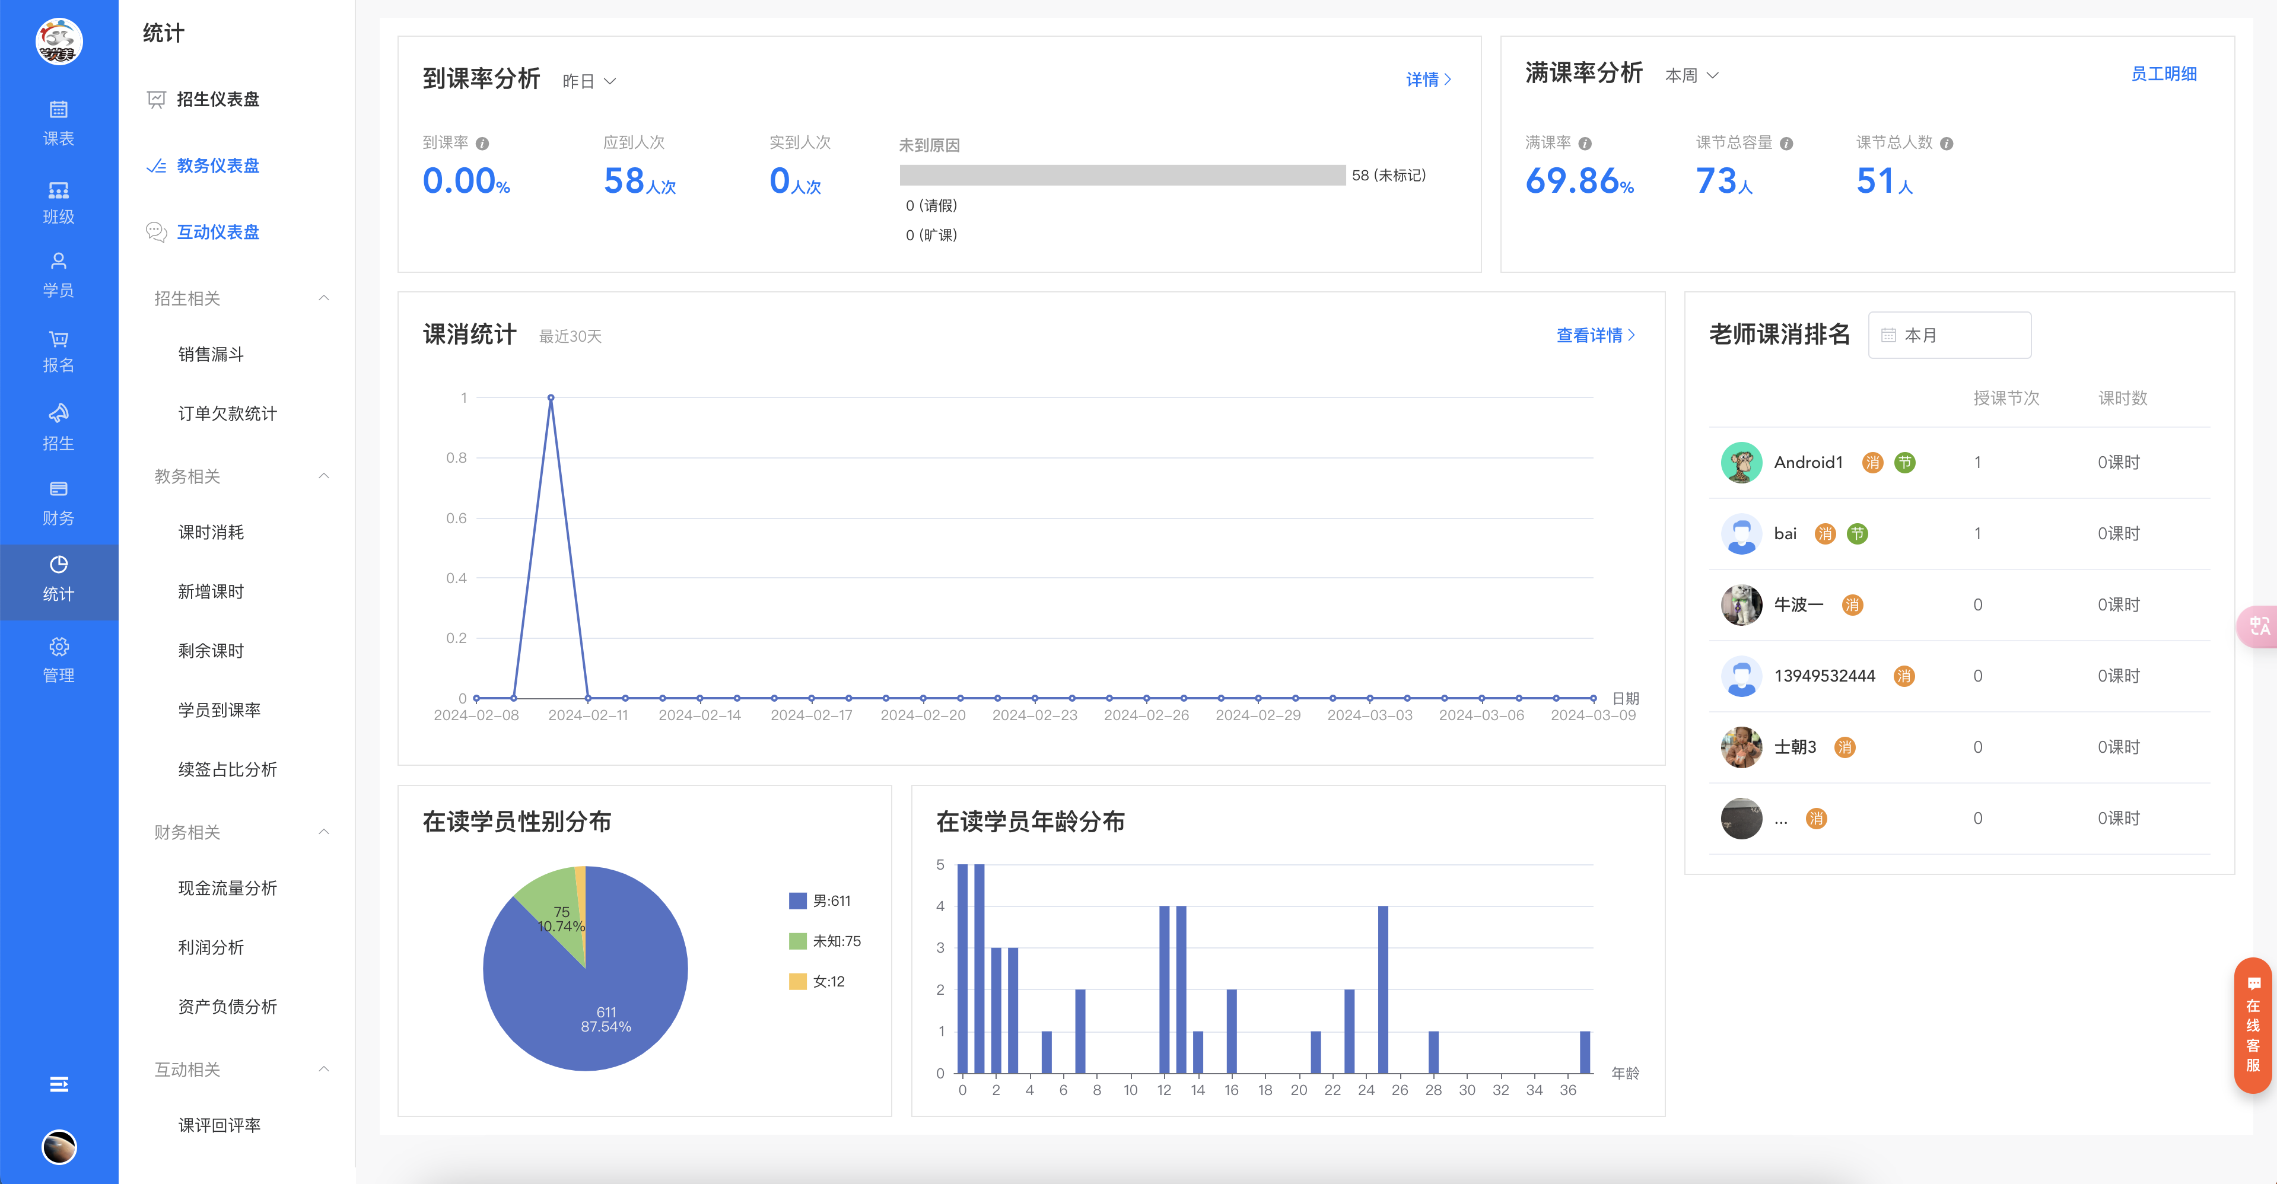2277x1184 pixels.
Task: Click the 消 badge beside 13949532444
Action: coord(1903,676)
